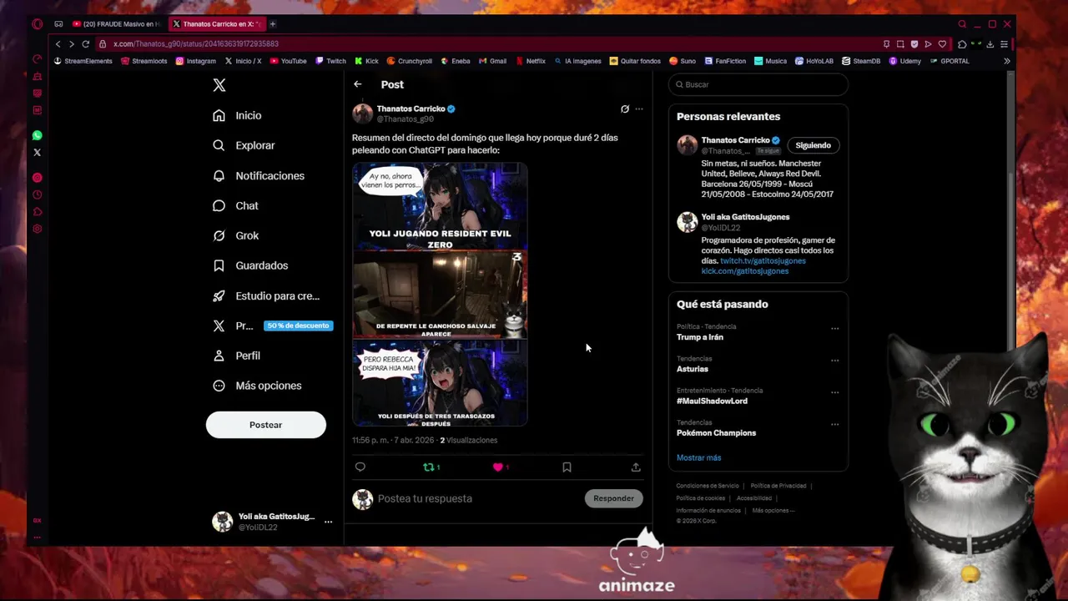1068x601 pixels.
Task: Open Kick bookmark
Action: (x=366, y=61)
